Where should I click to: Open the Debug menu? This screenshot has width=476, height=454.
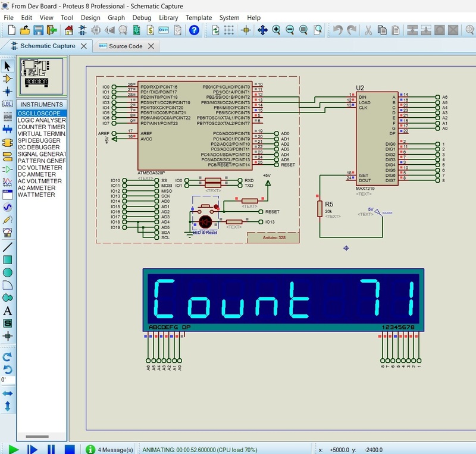coord(142,18)
